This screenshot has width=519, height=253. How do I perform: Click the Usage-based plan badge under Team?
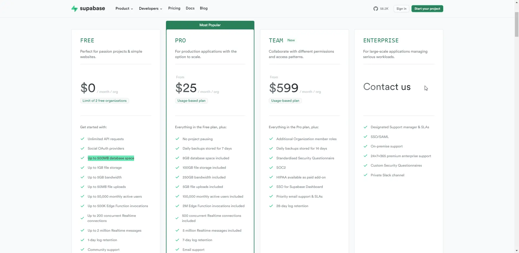(285, 101)
